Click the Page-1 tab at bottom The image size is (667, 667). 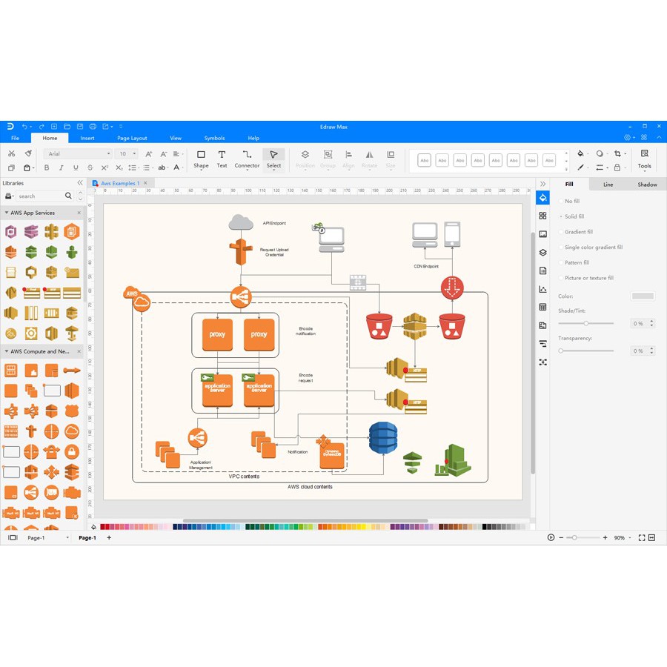click(87, 538)
